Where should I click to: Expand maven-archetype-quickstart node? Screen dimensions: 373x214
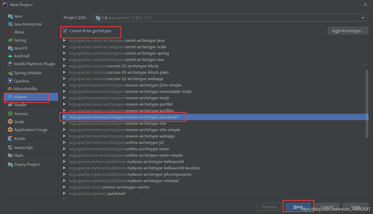(x=64, y=117)
